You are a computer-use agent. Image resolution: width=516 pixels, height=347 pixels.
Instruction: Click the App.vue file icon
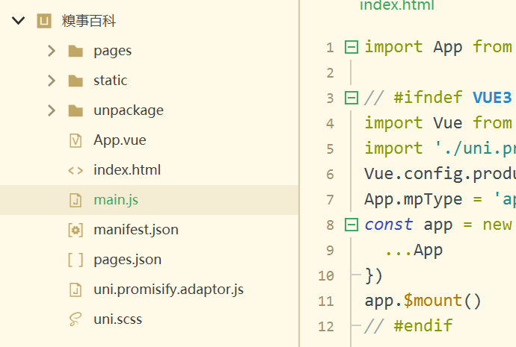tap(76, 140)
